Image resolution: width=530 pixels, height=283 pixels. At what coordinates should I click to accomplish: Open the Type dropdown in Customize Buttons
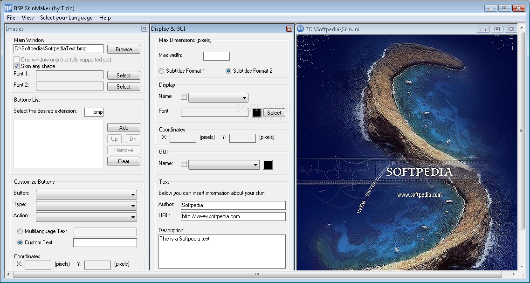tap(86, 206)
